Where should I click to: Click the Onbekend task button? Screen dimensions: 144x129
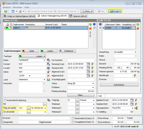coord(67,51)
